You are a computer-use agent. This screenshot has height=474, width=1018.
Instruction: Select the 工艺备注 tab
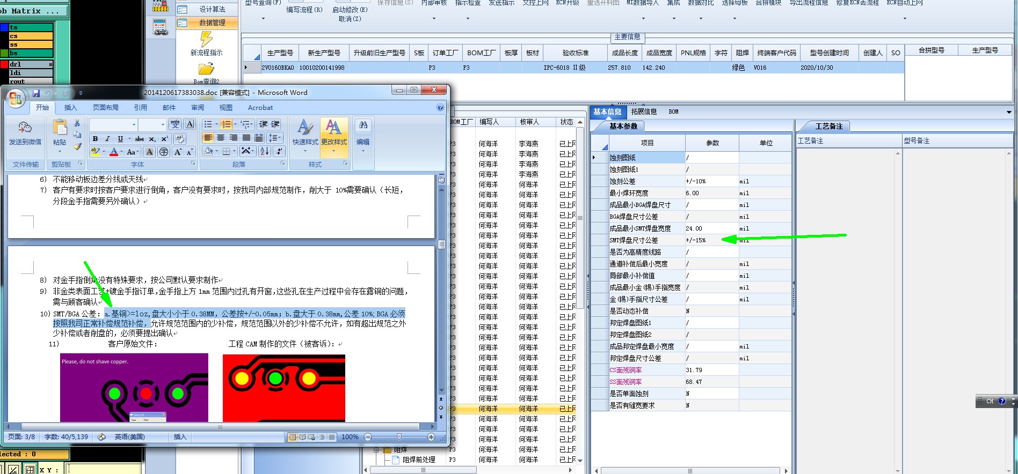tap(829, 127)
